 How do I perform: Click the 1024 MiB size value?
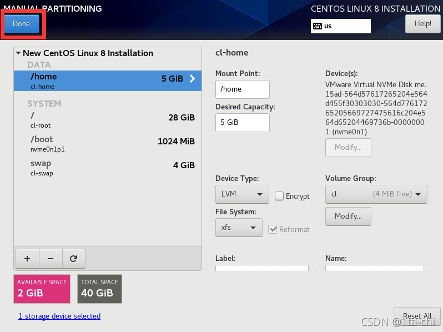pos(176,141)
